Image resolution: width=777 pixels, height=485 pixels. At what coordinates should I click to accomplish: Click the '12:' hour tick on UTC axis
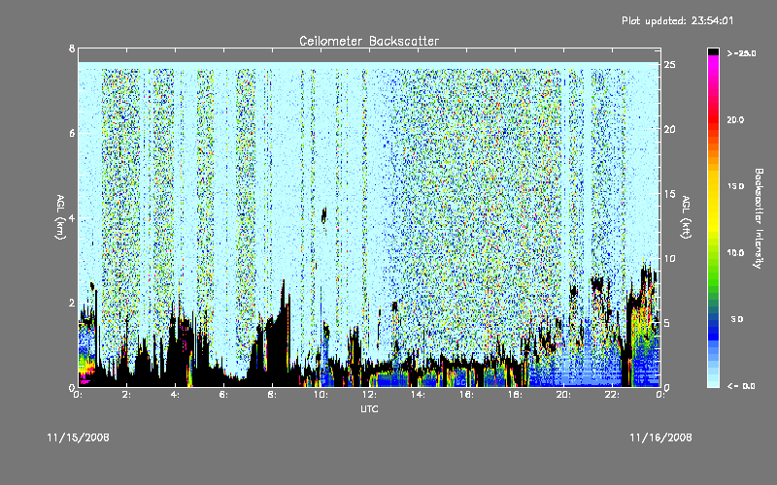click(x=369, y=395)
